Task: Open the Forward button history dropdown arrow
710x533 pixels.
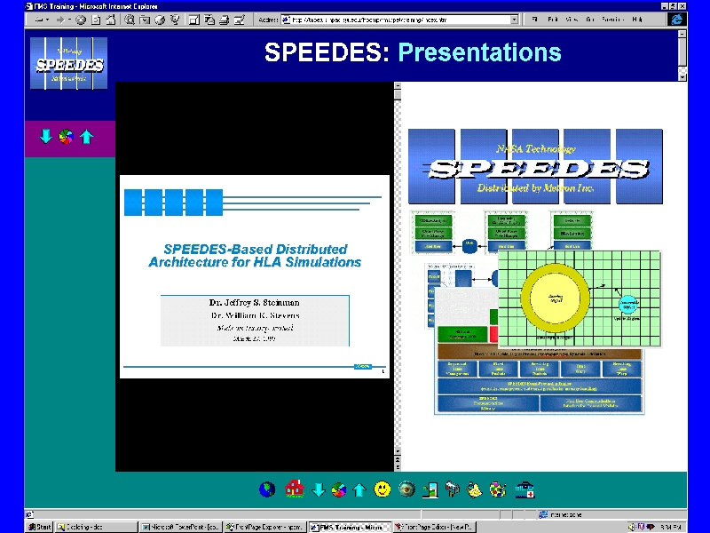Action: [69, 20]
